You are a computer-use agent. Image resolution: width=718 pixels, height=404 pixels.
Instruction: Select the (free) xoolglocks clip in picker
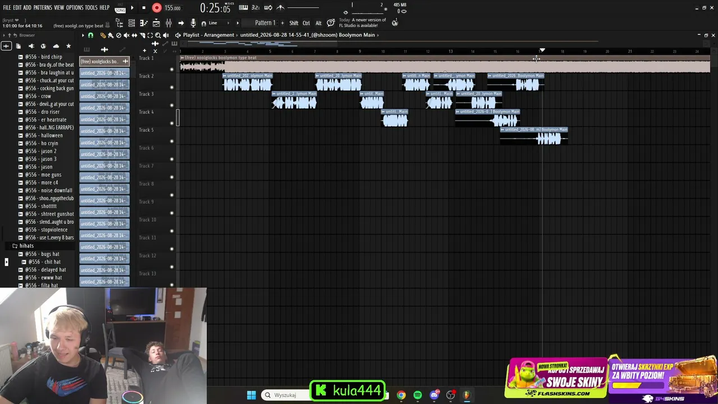coord(104,61)
